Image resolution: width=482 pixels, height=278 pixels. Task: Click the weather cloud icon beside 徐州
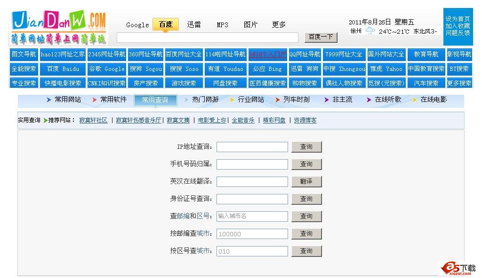370,31
